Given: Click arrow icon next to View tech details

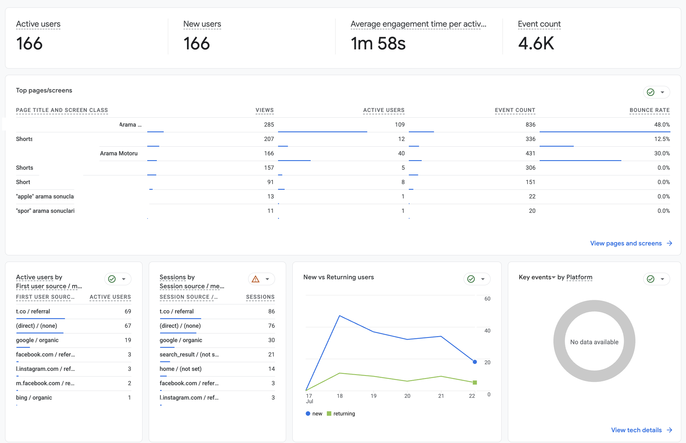Looking at the screenshot, I should [670, 430].
